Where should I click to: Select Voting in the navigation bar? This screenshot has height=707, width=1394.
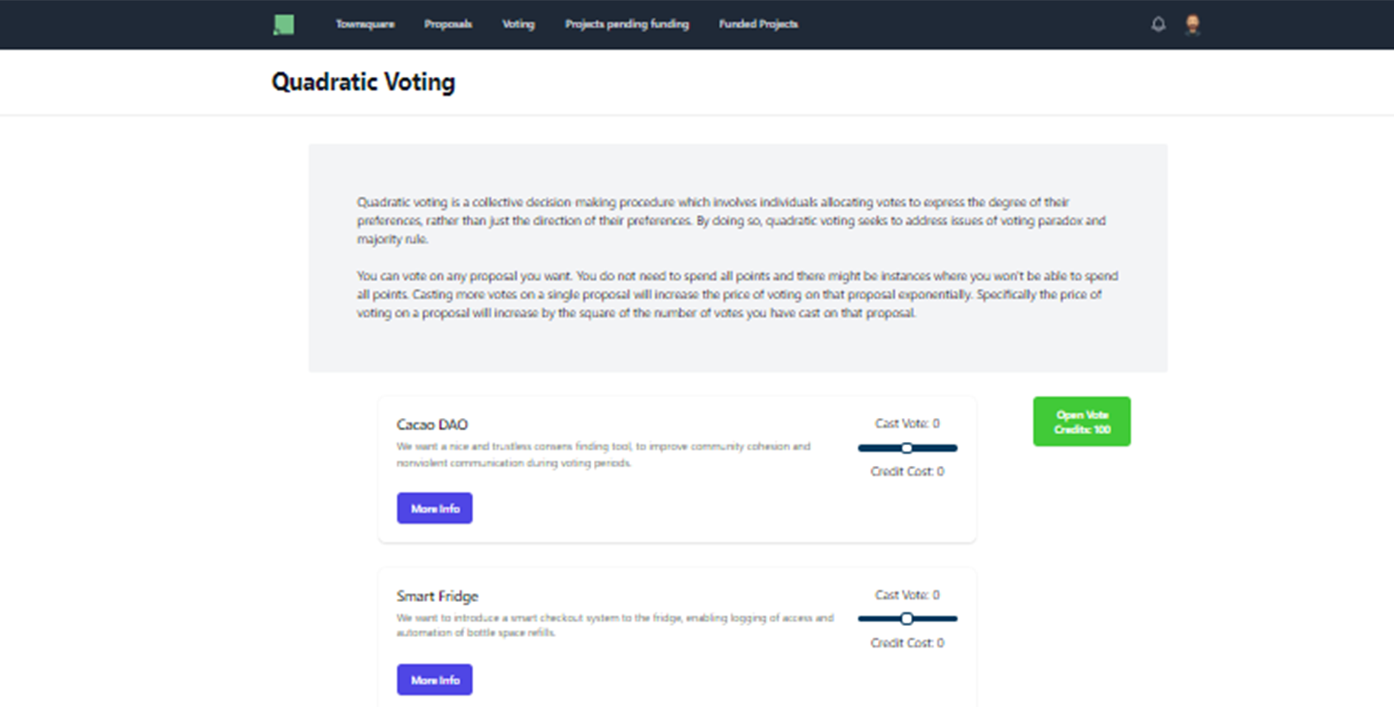pos(519,25)
